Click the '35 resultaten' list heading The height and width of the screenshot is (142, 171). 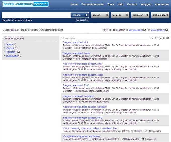tap(68, 38)
